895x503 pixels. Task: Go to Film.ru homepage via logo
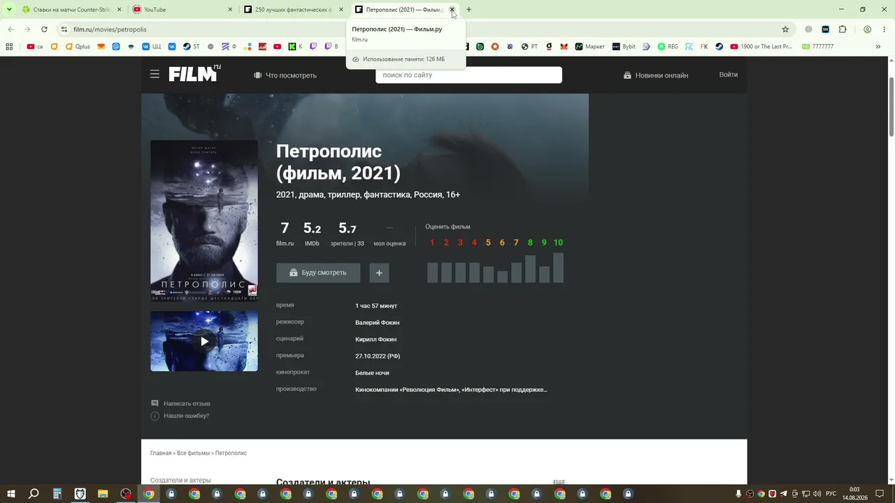point(195,73)
